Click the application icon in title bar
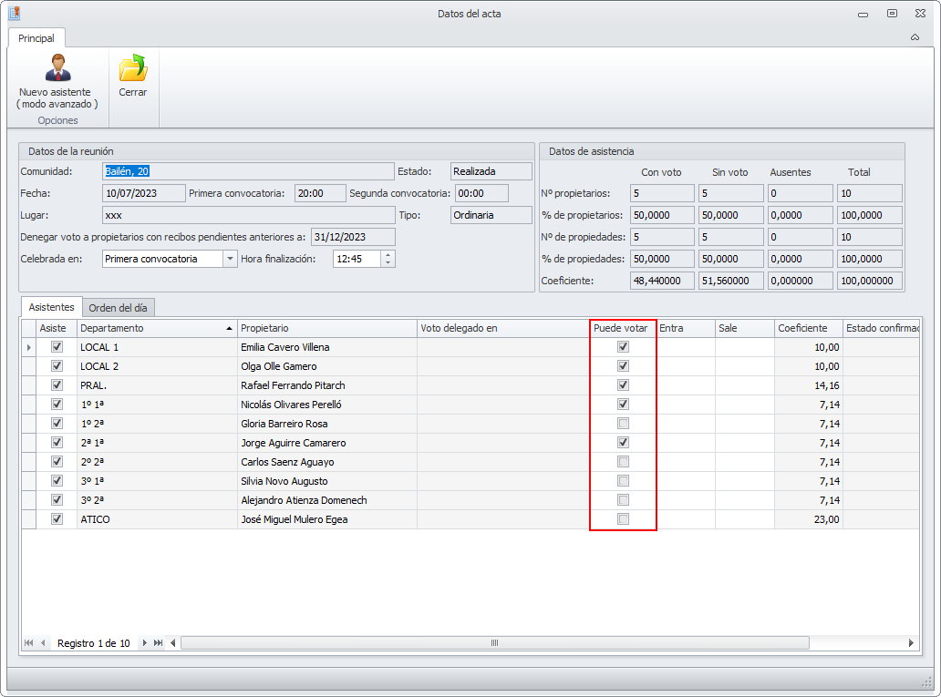941x697 pixels. point(15,14)
